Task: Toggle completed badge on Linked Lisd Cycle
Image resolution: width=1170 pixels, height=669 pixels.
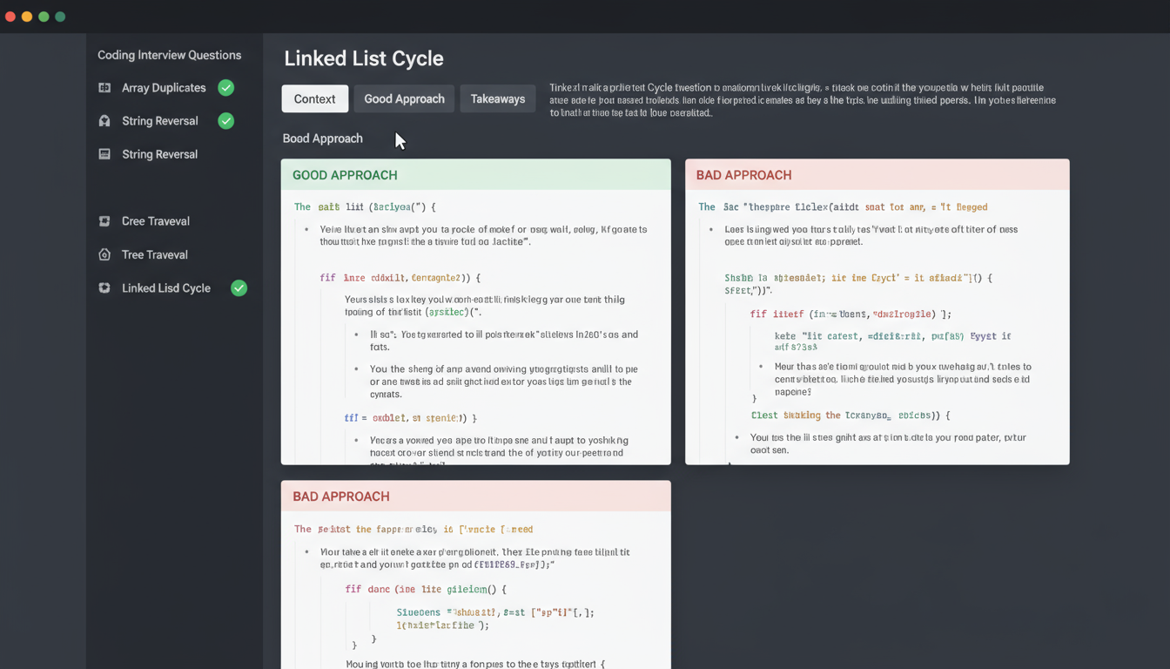Action: tap(239, 287)
